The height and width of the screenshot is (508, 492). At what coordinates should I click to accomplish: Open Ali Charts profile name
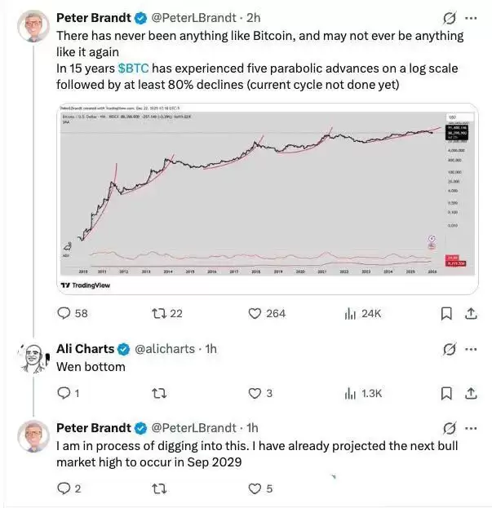click(x=85, y=348)
